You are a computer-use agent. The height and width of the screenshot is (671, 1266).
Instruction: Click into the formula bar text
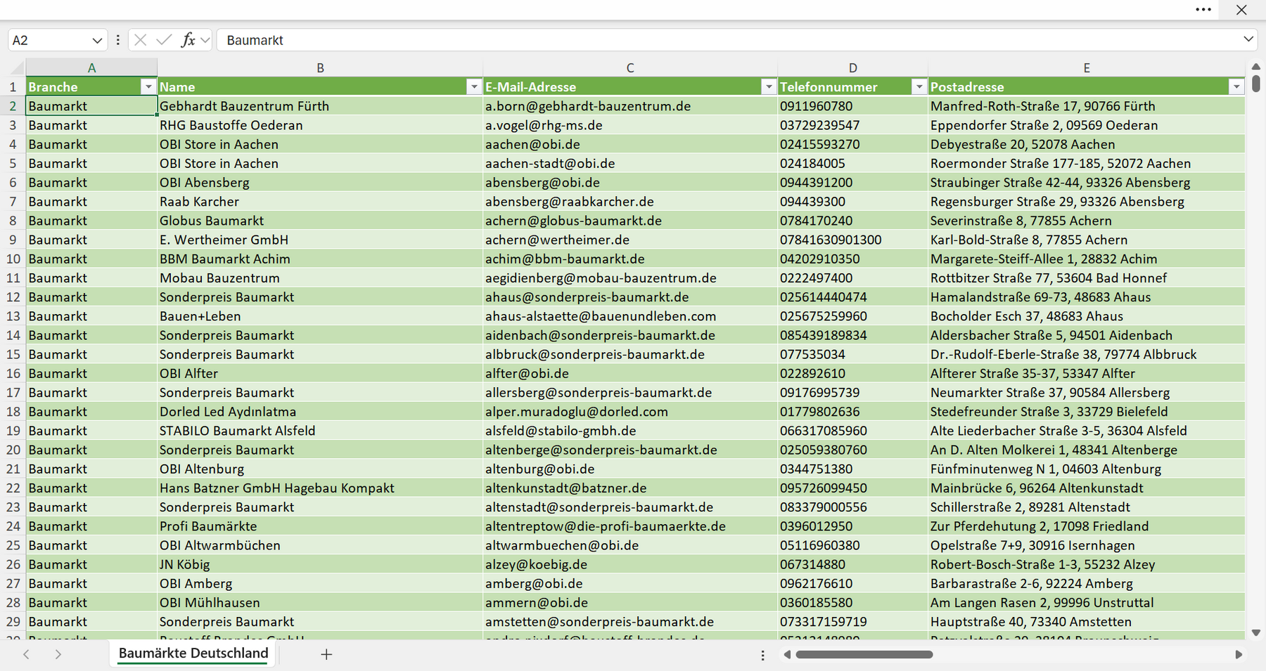(x=728, y=40)
